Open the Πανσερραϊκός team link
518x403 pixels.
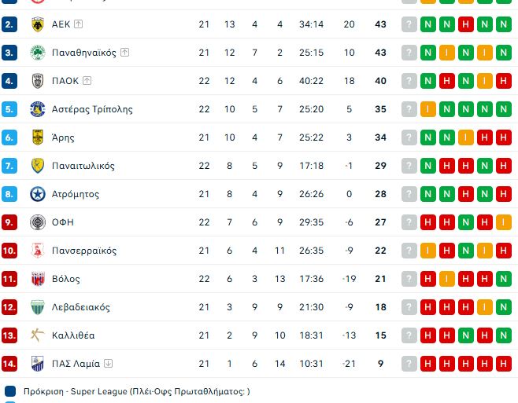(x=84, y=251)
